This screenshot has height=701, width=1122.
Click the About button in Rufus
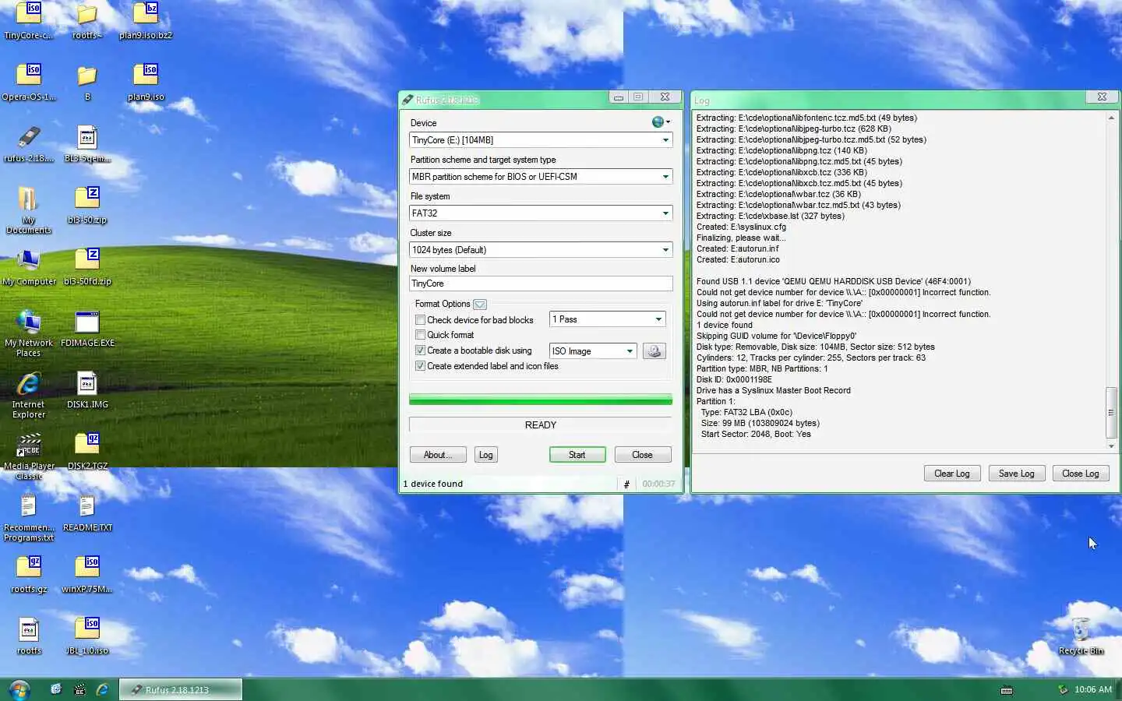pyautogui.click(x=437, y=455)
